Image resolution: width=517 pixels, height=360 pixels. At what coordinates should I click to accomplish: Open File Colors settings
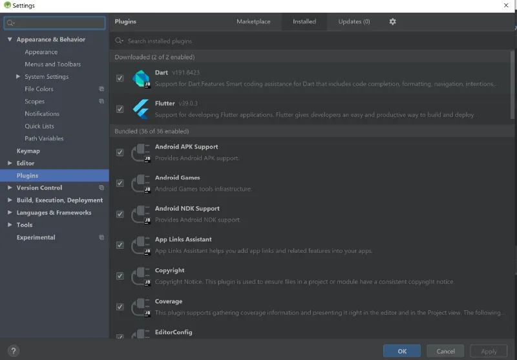click(x=39, y=89)
